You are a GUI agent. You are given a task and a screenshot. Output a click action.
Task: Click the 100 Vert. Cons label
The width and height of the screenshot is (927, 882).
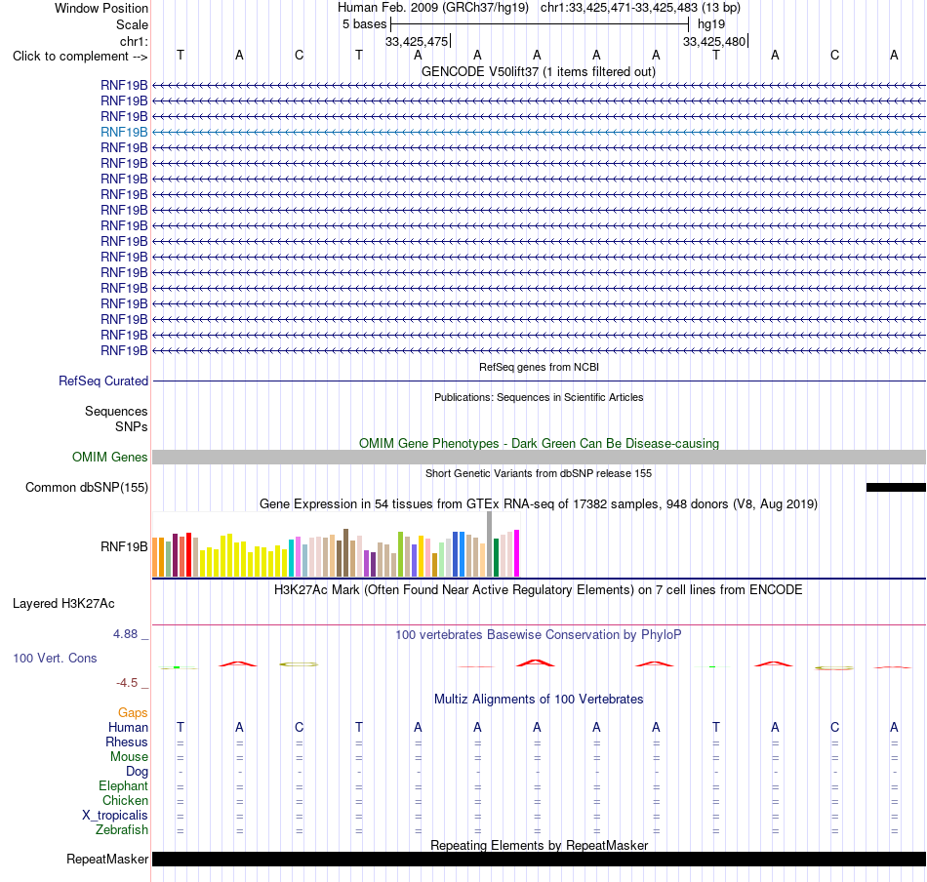[x=55, y=658]
